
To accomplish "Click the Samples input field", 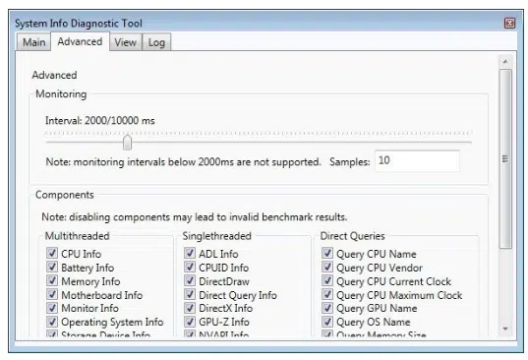I will pos(417,160).
